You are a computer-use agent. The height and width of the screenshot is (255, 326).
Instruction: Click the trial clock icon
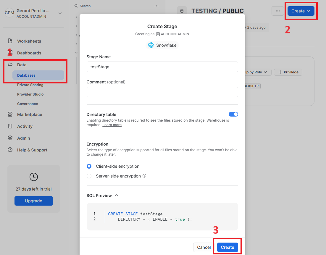coord(33,177)
